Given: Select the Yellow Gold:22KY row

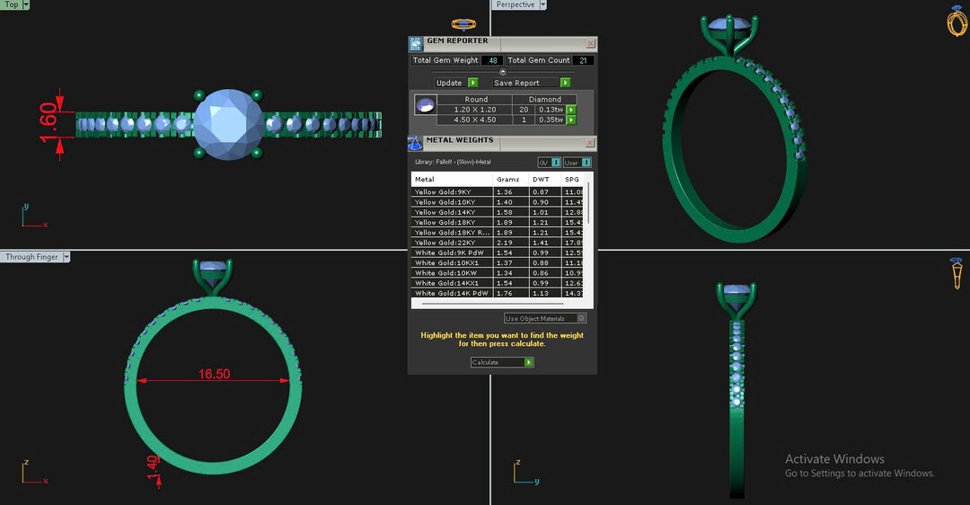Looking at the screenshot, I should pyautogui.click(x=498, y=243).
